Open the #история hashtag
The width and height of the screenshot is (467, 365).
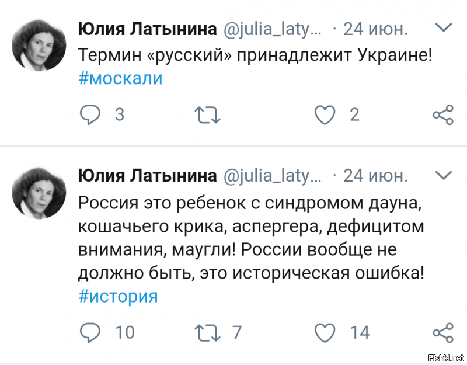coord(117,296)
